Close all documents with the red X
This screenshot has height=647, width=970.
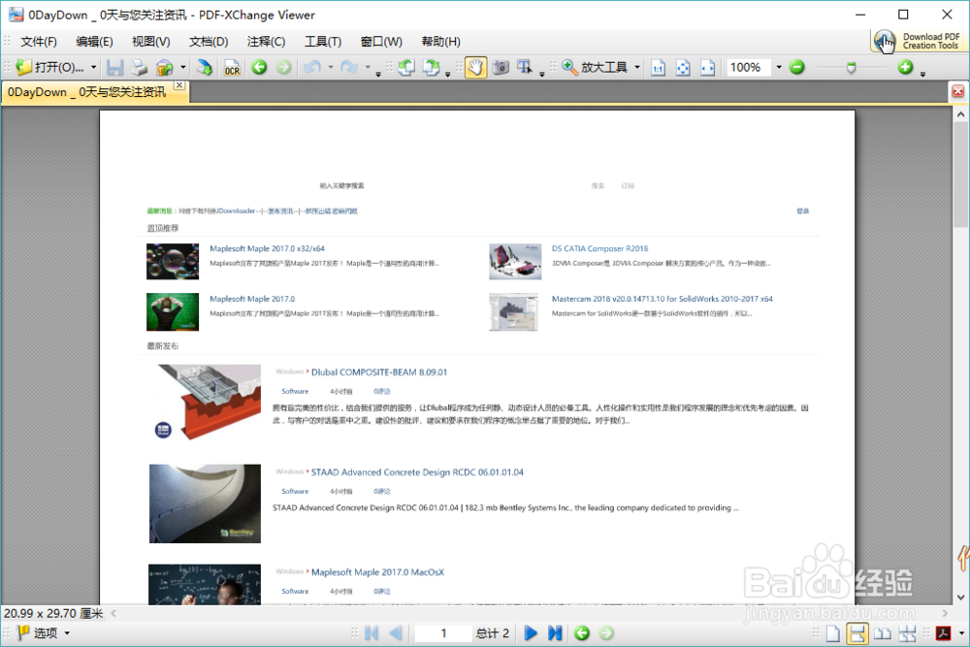click(x=957, y=91)
